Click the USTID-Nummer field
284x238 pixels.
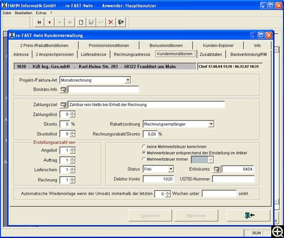pyautogui.click(x=233, y=179)
